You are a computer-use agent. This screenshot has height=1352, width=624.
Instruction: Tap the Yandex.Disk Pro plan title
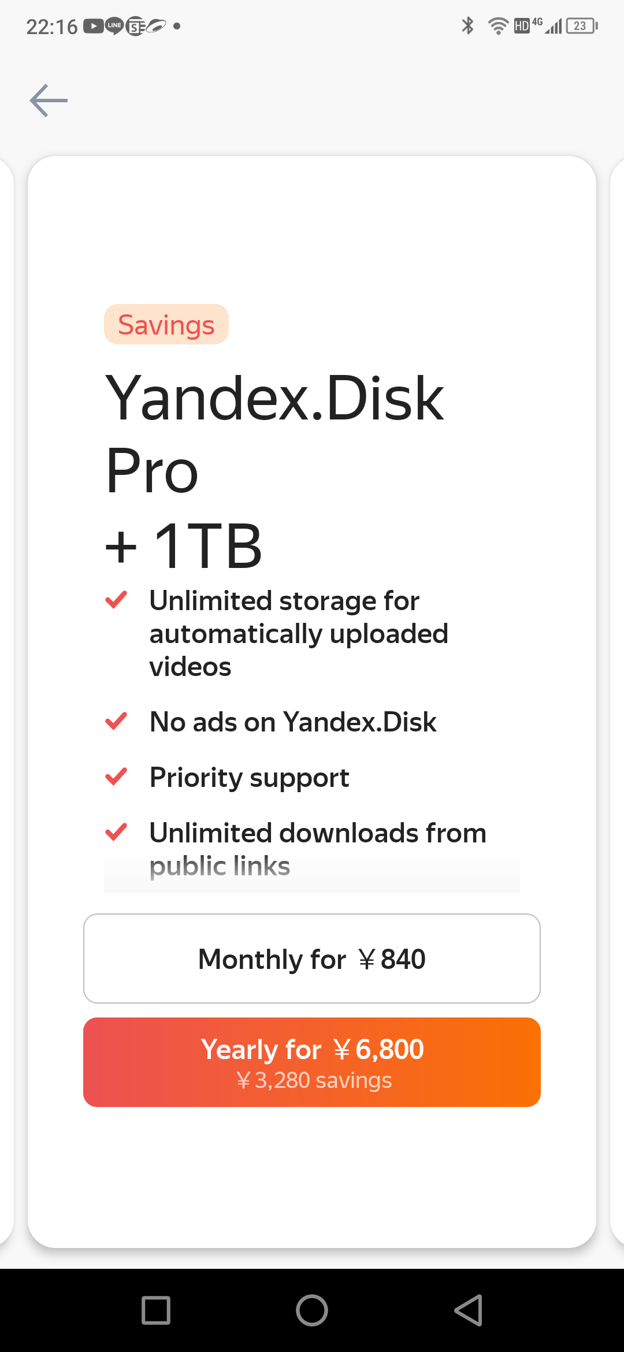point(274,433)
